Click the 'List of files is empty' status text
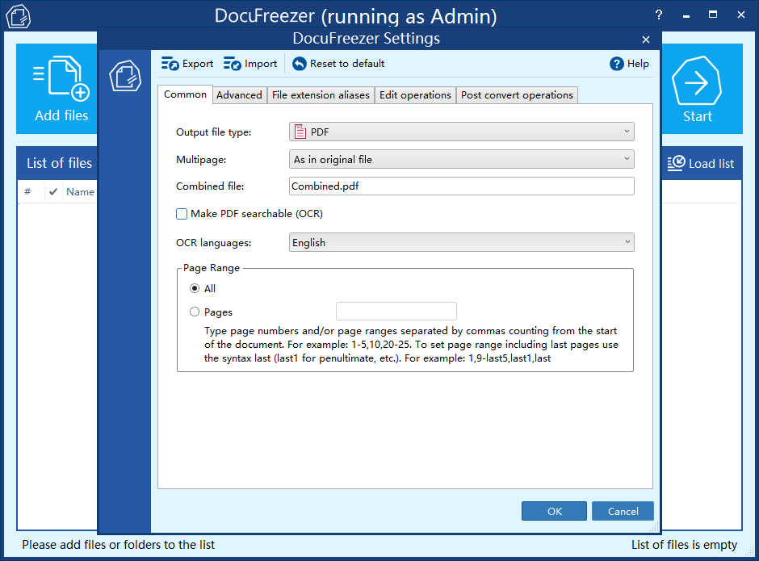 click(x=684, y=545)
